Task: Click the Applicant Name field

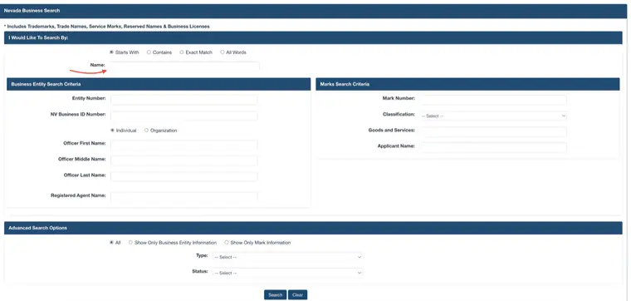Action: [493, 147]
